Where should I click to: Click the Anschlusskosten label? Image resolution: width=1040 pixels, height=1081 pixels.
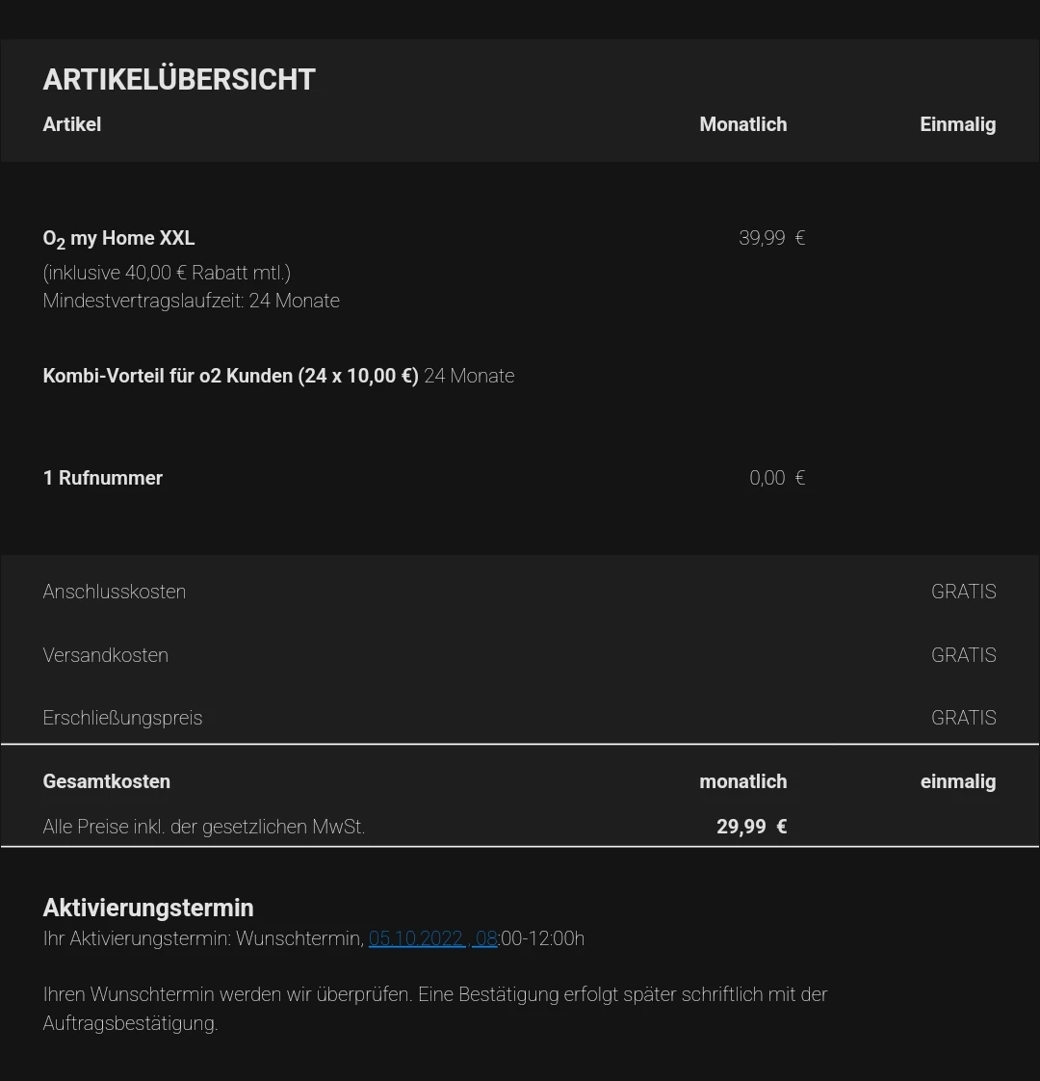coord(115,592)
